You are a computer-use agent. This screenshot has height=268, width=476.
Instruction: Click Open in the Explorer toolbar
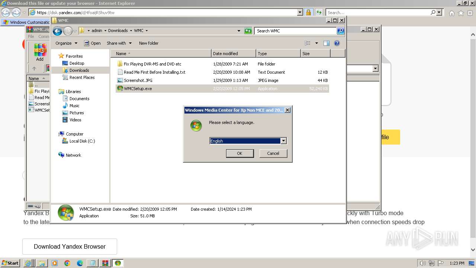pos(92,43)
